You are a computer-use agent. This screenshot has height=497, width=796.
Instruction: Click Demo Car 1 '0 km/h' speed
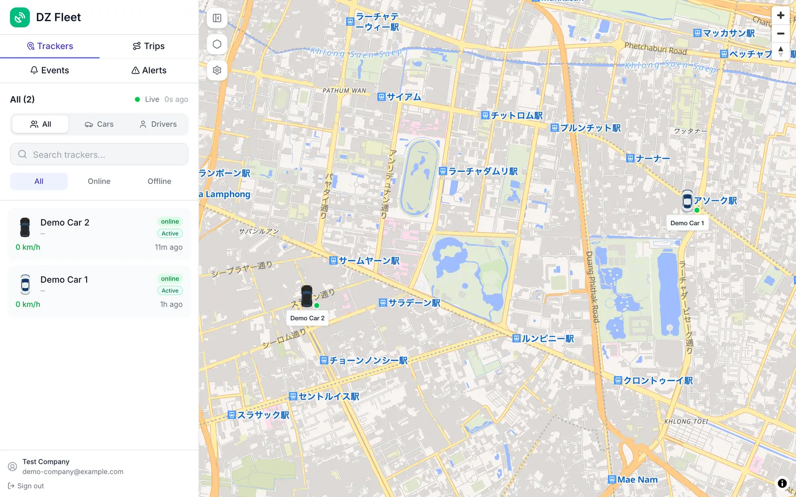28,305
